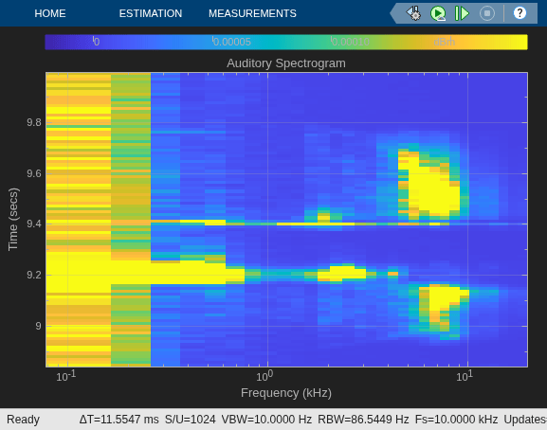This screenshot has width=547, height=430.
Task: Open the MEASUREMENTS tab
Action: tap(252, 13)
